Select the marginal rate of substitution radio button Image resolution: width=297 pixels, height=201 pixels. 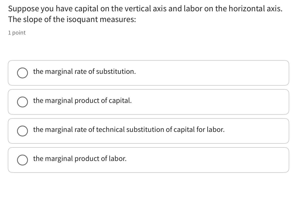coord(22,73)
